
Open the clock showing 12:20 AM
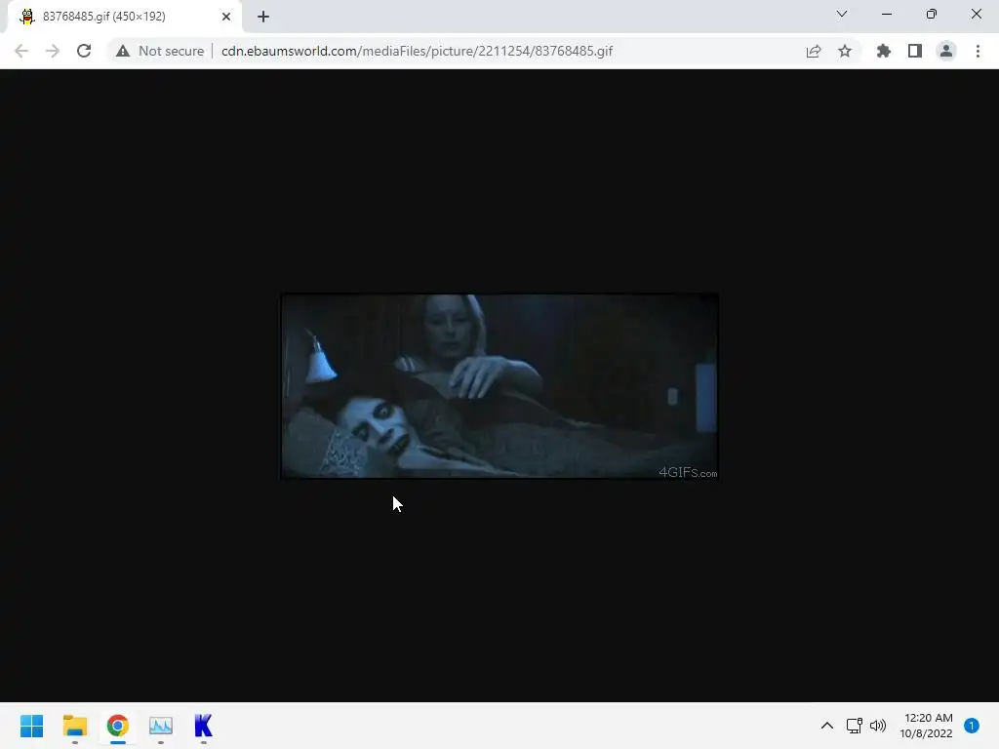(927, 726)
